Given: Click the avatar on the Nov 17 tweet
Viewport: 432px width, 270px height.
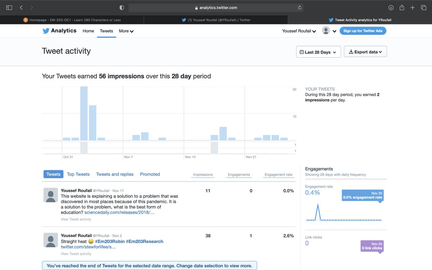Looking at the screenshot, I should (51, 195).
